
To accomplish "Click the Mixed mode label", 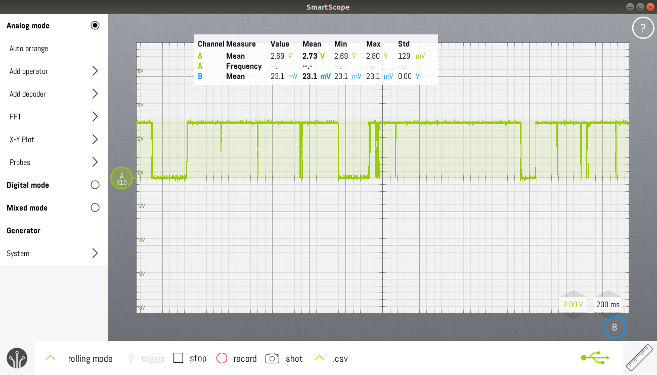I will [27, 208].
